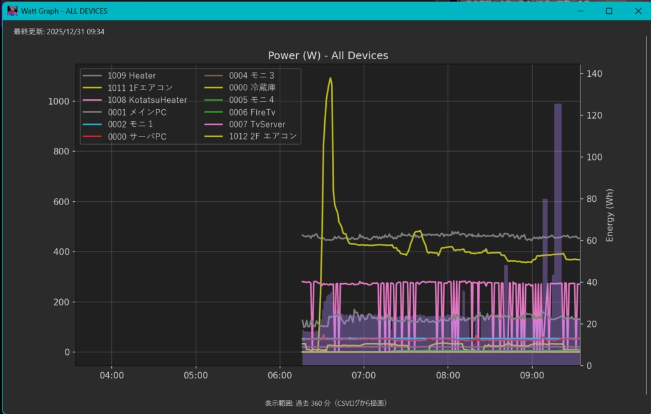
Task: Click the green line swatch beside 0006 FireTv
Action: (214, 112)
